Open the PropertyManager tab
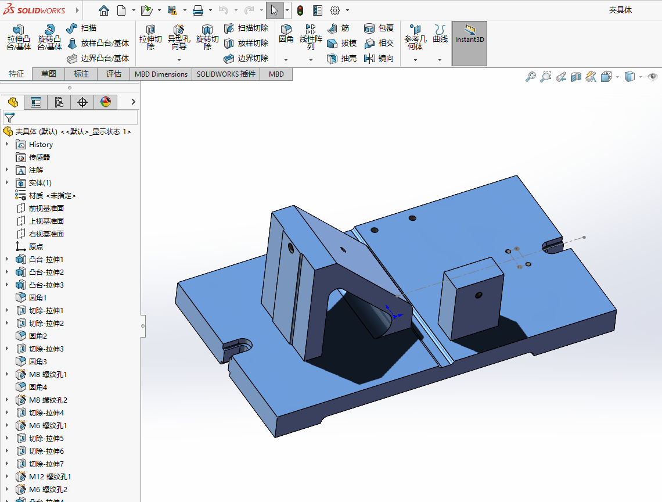662x502 pixels. (36, 102)
